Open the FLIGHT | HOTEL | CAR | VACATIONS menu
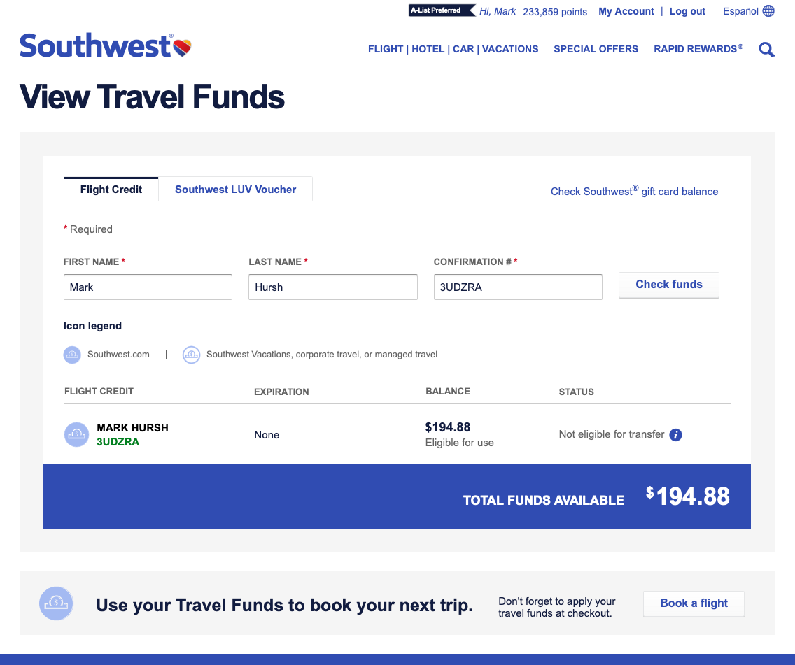 (453, 49)
